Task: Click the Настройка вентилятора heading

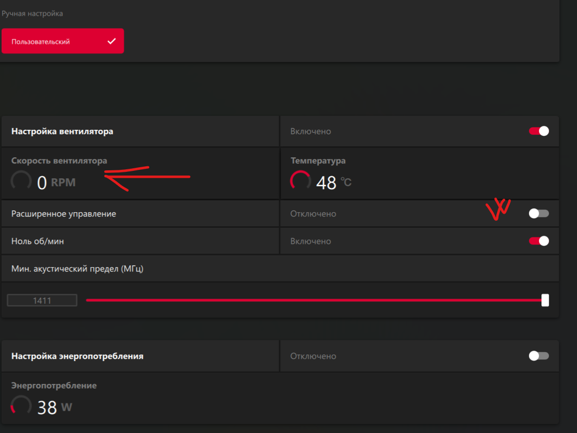Action: click(x=62, y=132)
